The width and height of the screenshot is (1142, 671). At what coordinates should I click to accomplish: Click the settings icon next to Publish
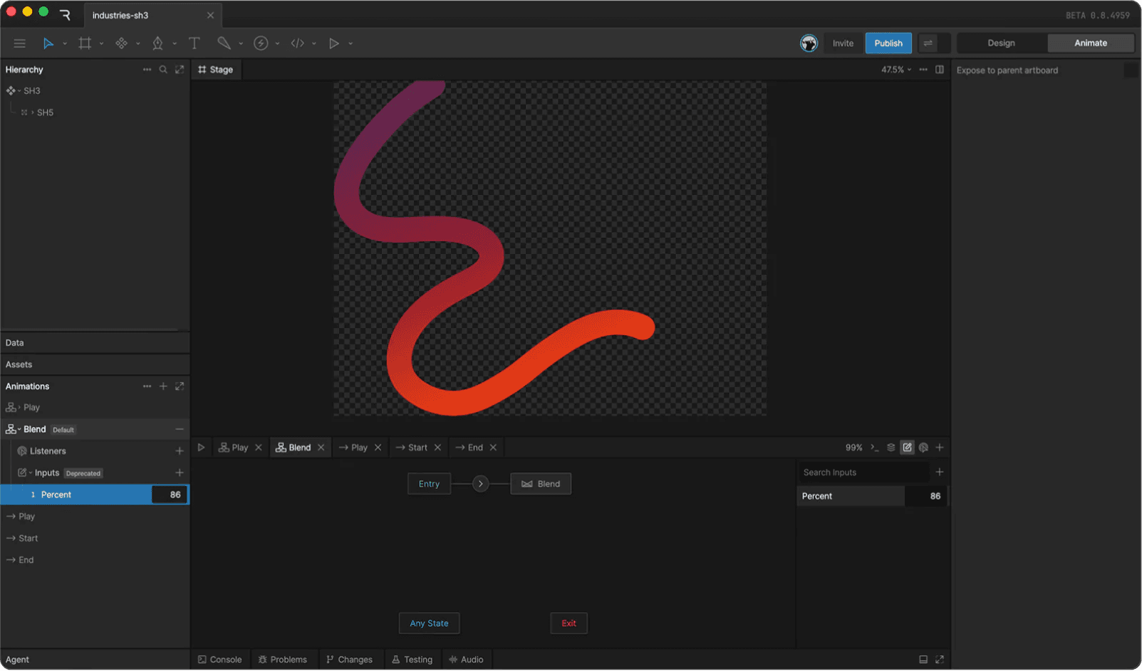928,43
